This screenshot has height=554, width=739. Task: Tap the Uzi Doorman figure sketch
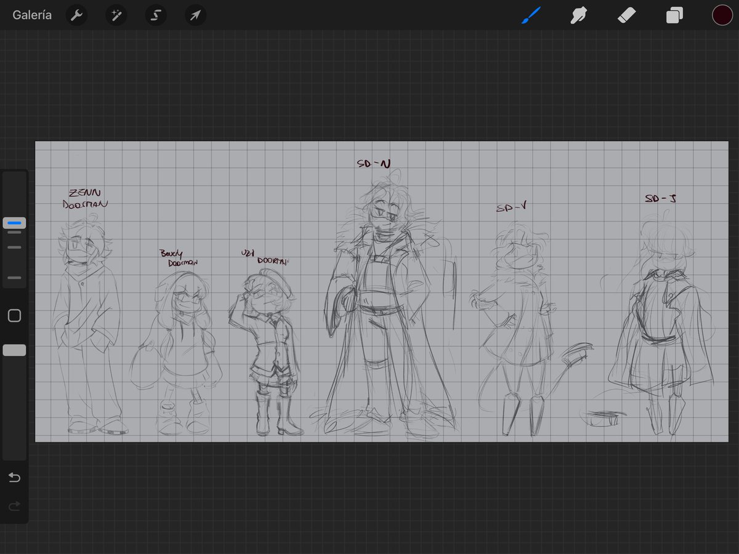coord(268,339)
